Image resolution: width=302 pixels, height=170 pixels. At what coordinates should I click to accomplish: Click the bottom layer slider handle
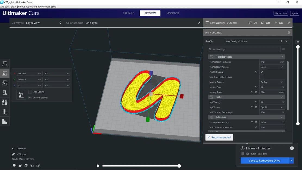tap(298, 123)
